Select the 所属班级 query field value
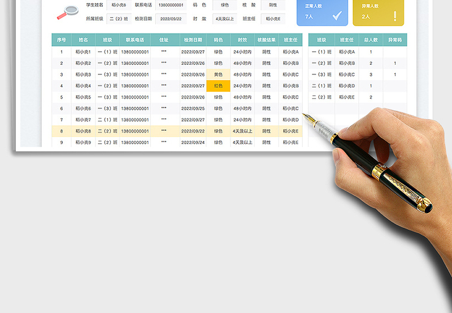452x313 pixels. pos(118,19)
